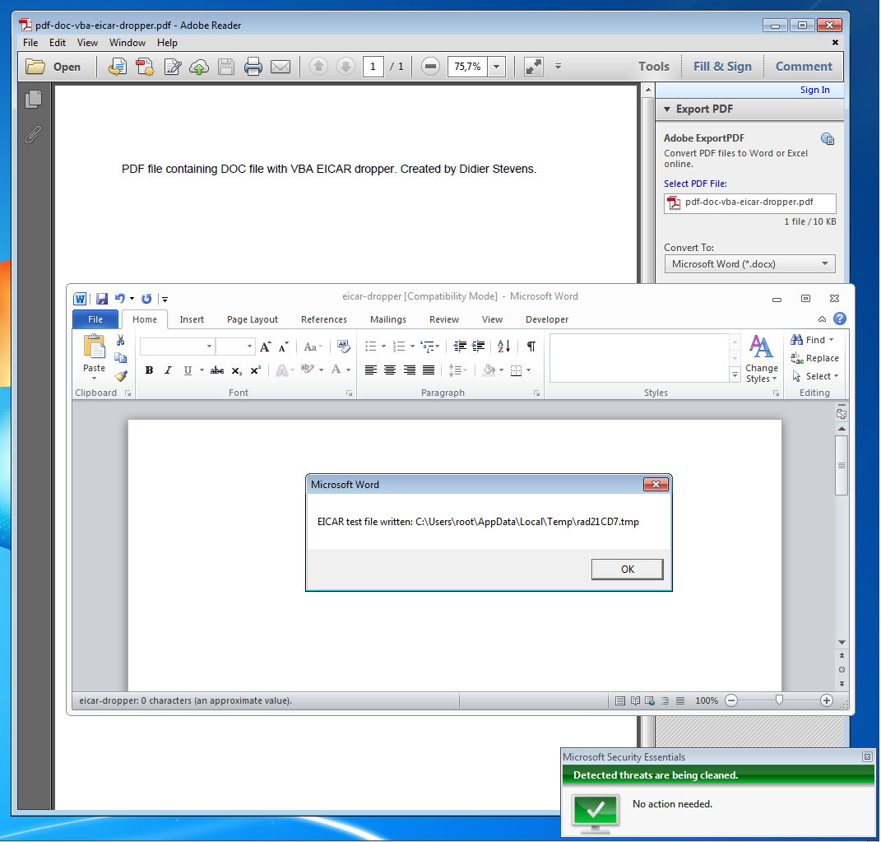Open the Tools pane in Adobe Reader
The height and width of the screenshot is (842, 881).
[653, 67]
